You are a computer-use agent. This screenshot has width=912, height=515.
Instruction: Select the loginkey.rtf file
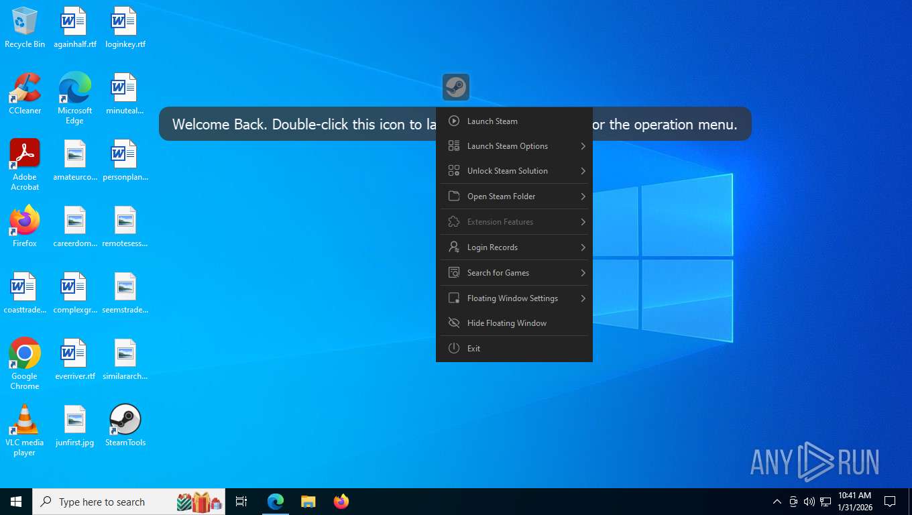(125, 27)
